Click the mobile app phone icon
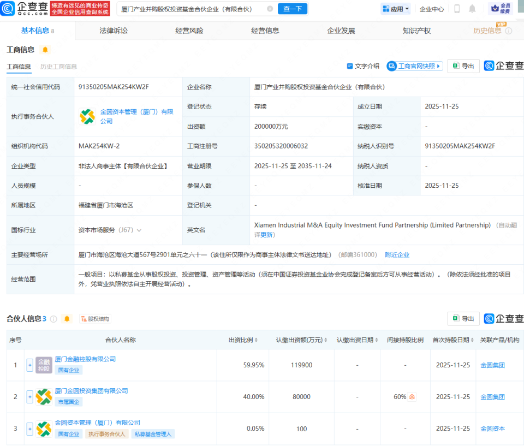 tap(457, 9)
